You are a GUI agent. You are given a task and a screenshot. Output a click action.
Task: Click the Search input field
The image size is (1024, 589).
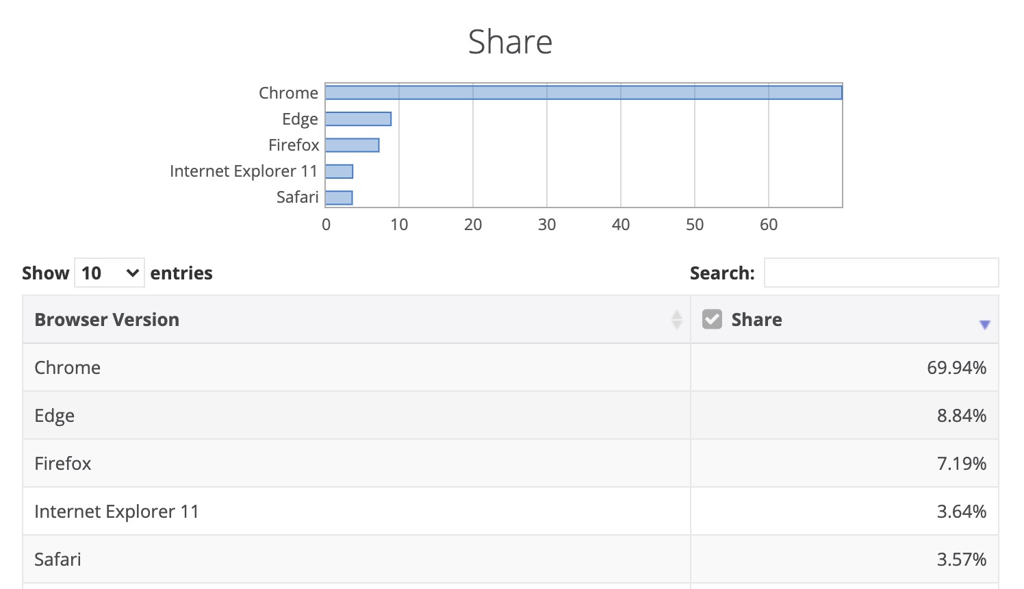(881, 273)
